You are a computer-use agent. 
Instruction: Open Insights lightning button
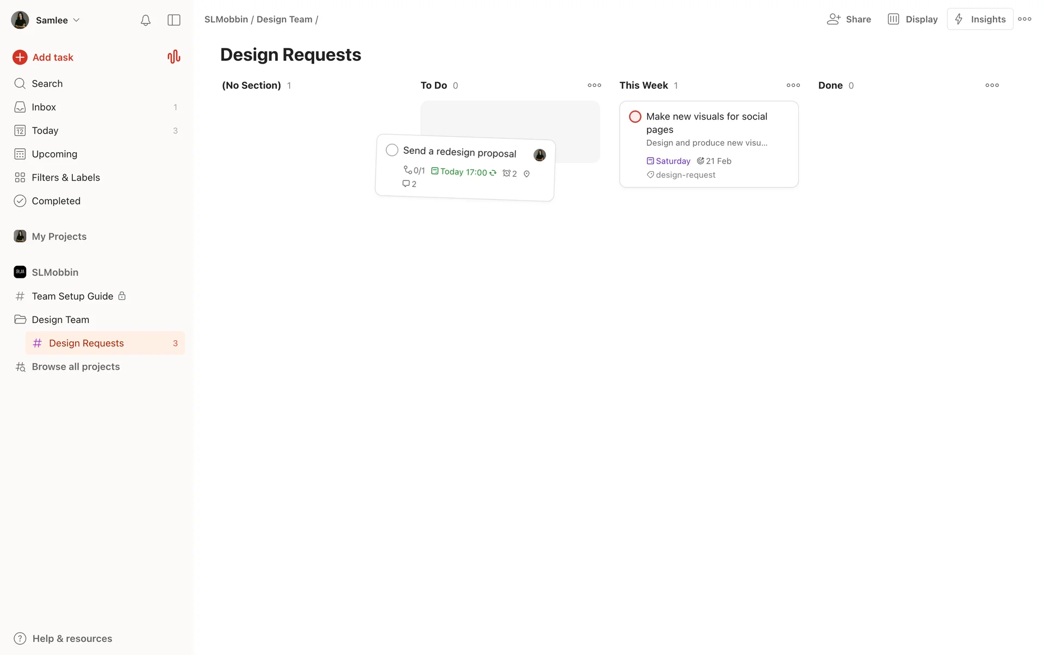980,19
